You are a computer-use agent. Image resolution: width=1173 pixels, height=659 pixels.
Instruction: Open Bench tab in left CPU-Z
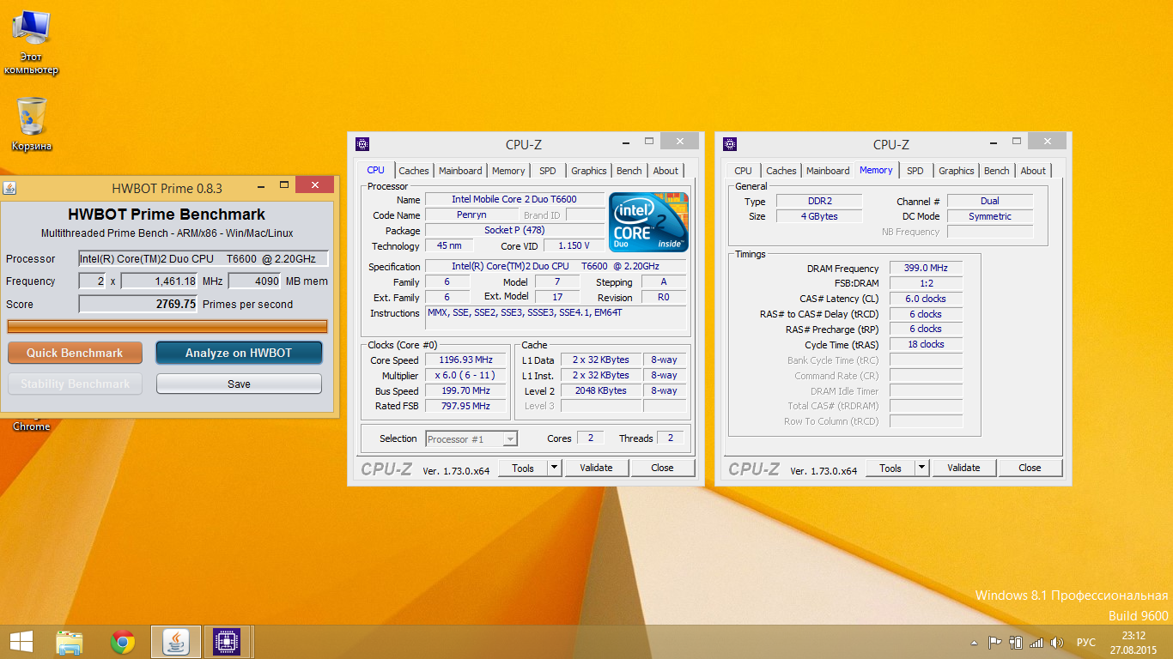(629, 171)
